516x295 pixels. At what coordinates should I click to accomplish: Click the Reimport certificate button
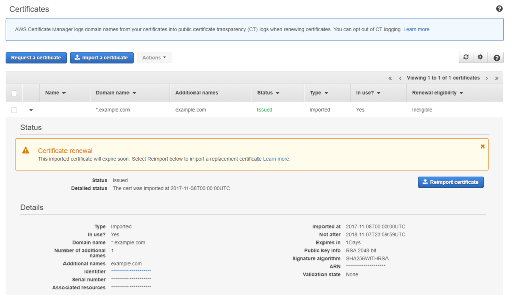pyautogui.click(x=450, y=182)
